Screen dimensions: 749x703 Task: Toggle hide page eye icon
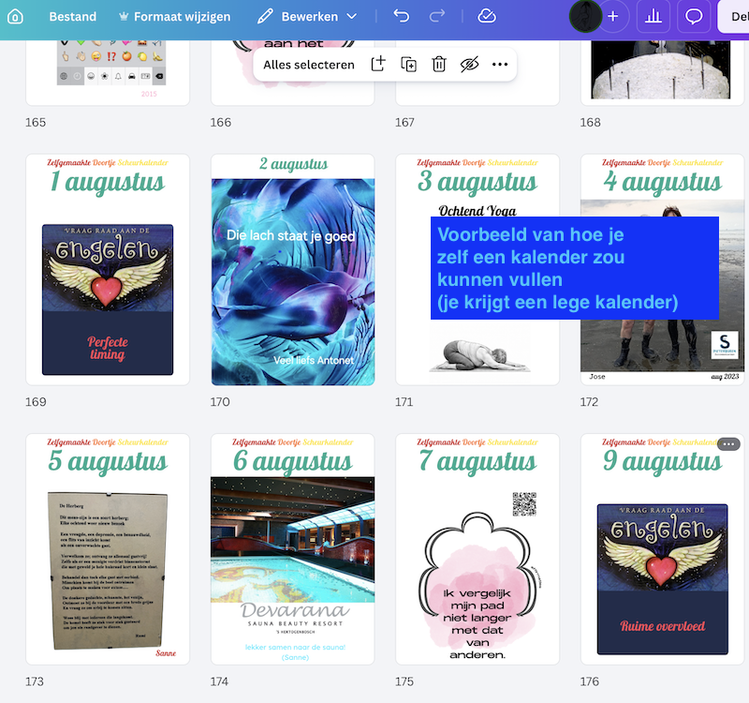469,64
